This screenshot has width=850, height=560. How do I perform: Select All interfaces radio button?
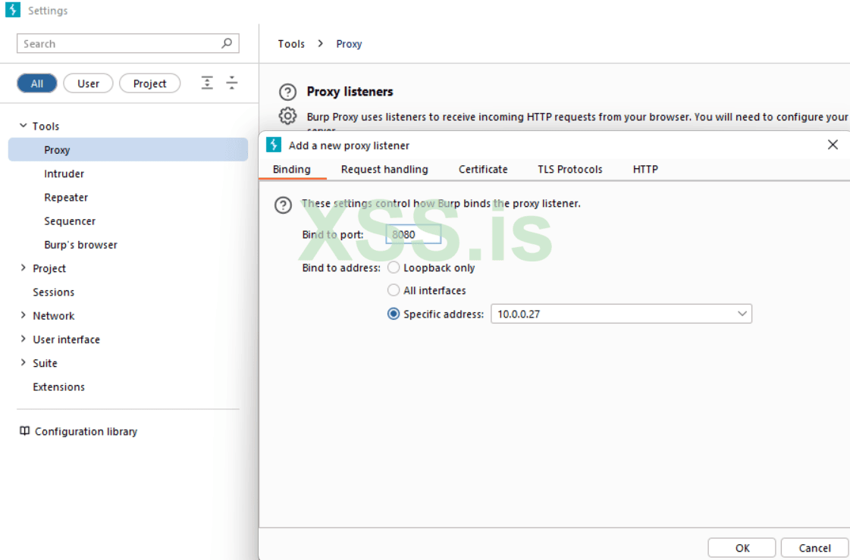pos(394,290)
